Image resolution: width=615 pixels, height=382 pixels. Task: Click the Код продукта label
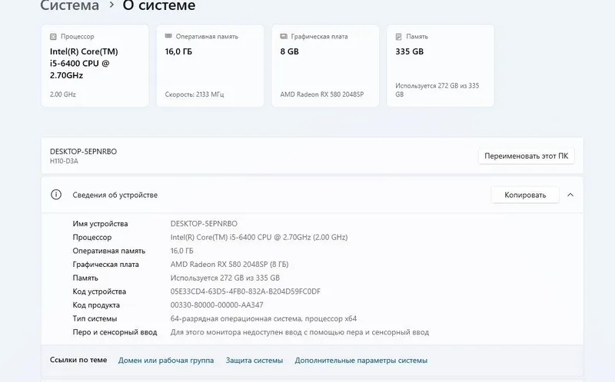[96, 305]
